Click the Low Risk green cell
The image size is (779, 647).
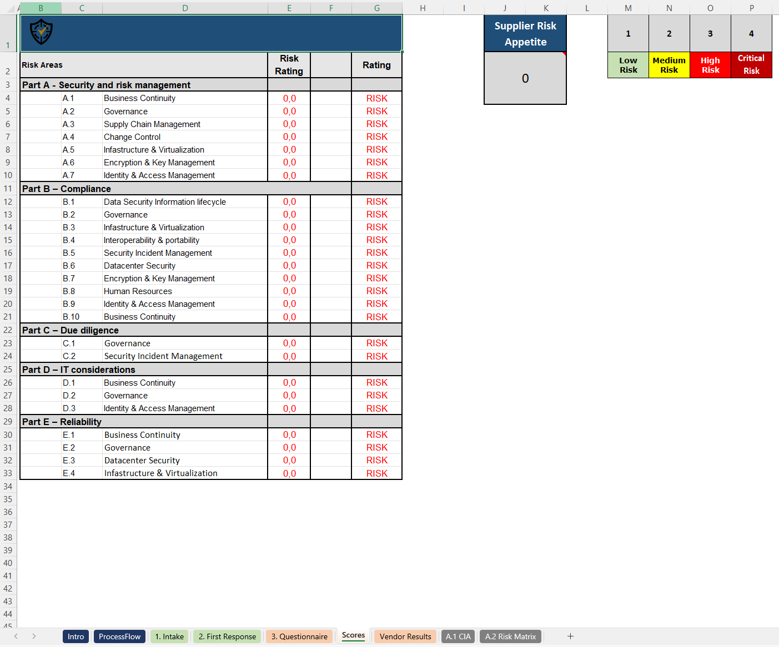pos(628,65)
